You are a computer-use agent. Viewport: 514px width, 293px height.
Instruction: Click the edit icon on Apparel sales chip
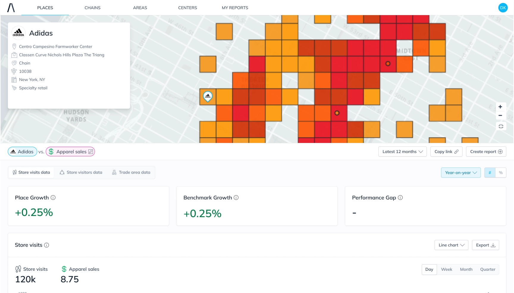(91, 152)
